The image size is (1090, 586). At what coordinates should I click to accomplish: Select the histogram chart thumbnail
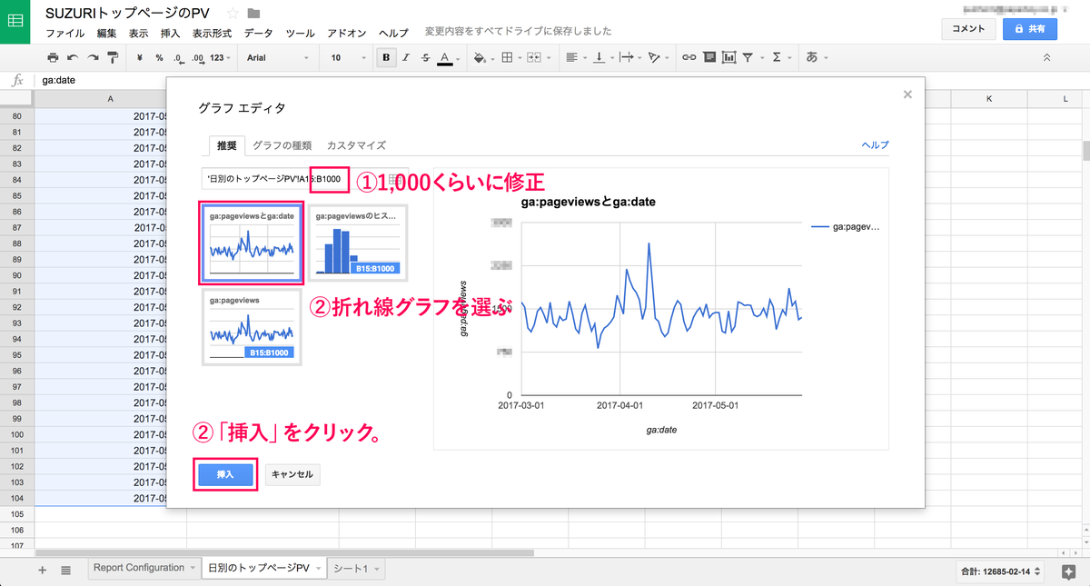(x=357, y=243)
